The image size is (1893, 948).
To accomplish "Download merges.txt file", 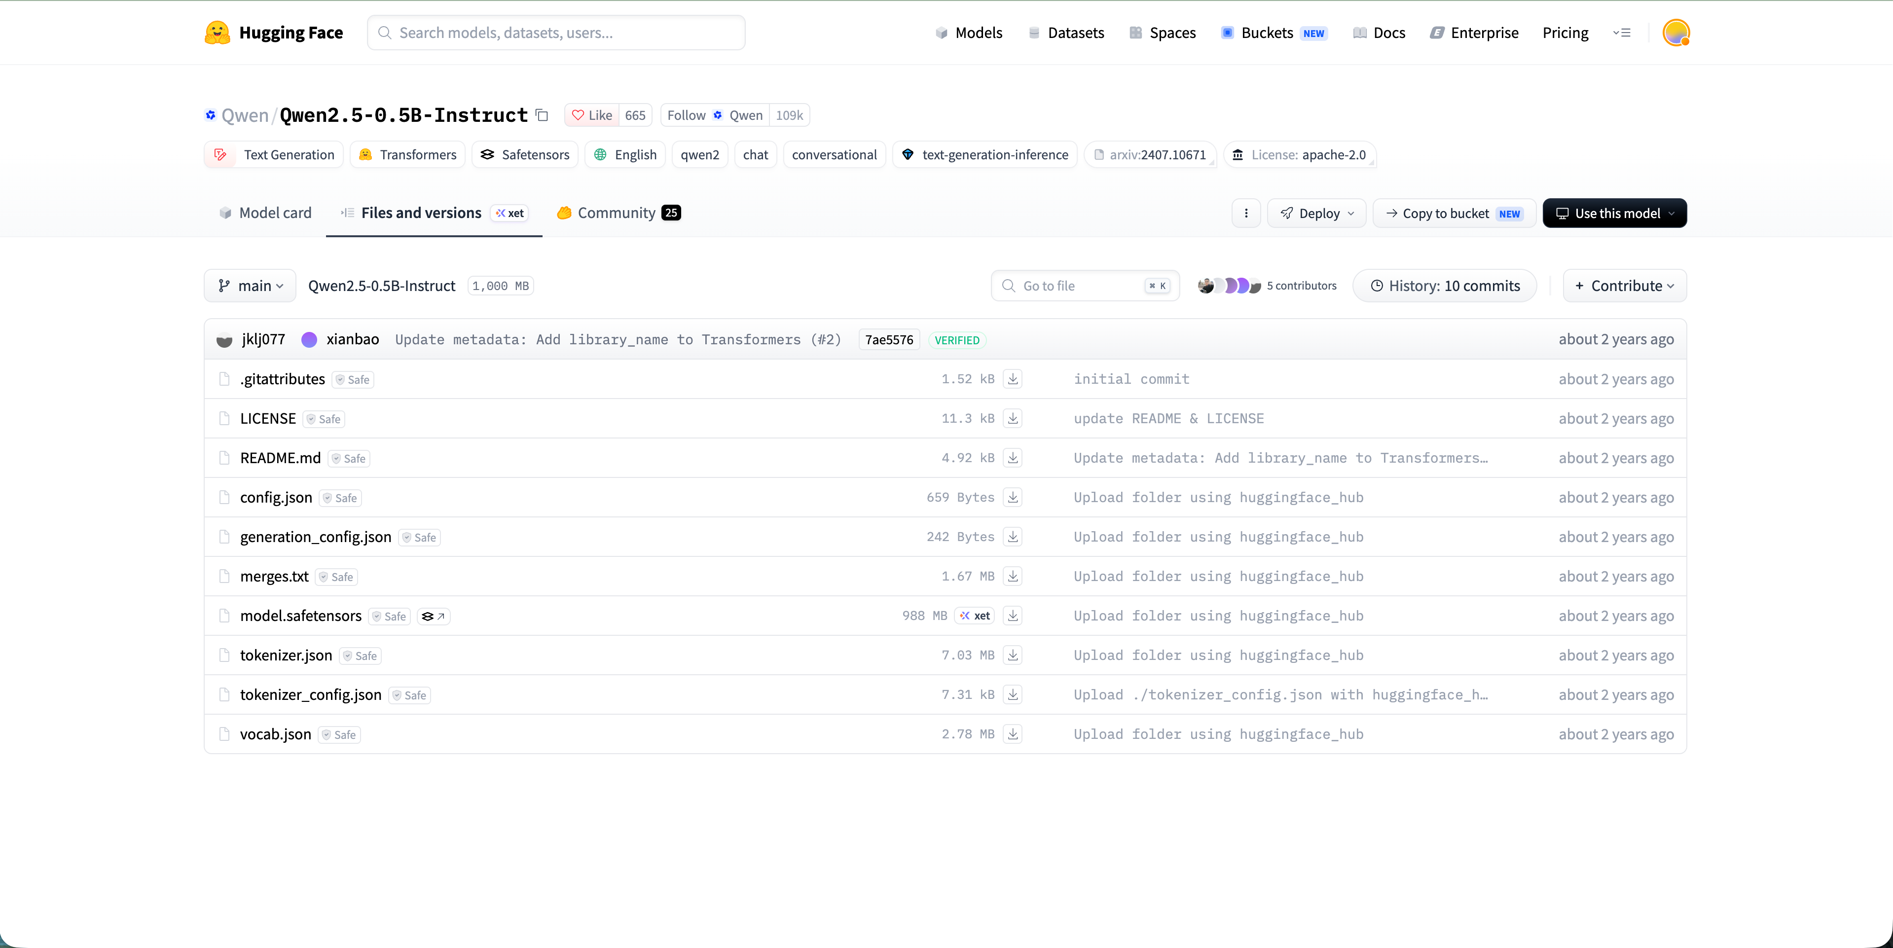I will pyautogui.click(x=1013, y=576).
